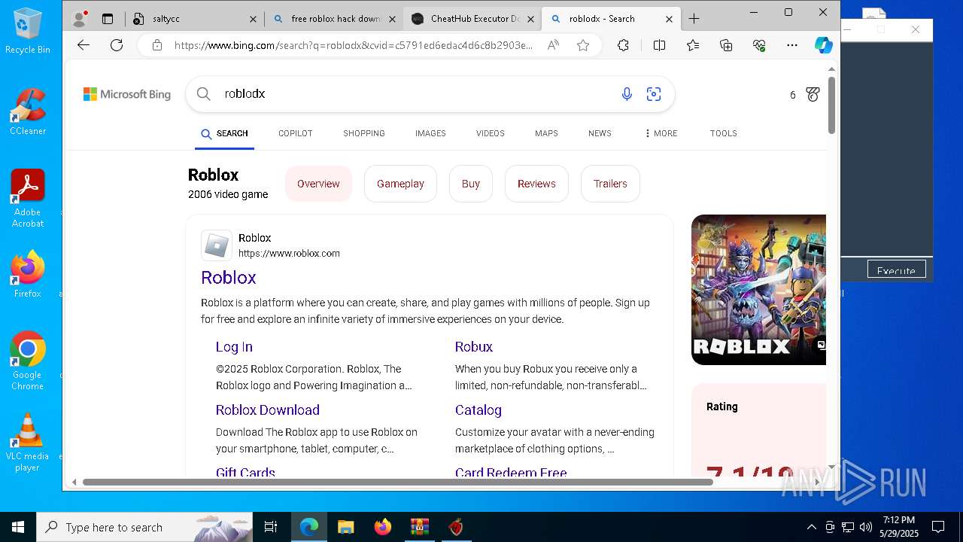This screenshot has height=542, width=963.
Task: Select the IMAGES search tab
Action: [430, 133]
